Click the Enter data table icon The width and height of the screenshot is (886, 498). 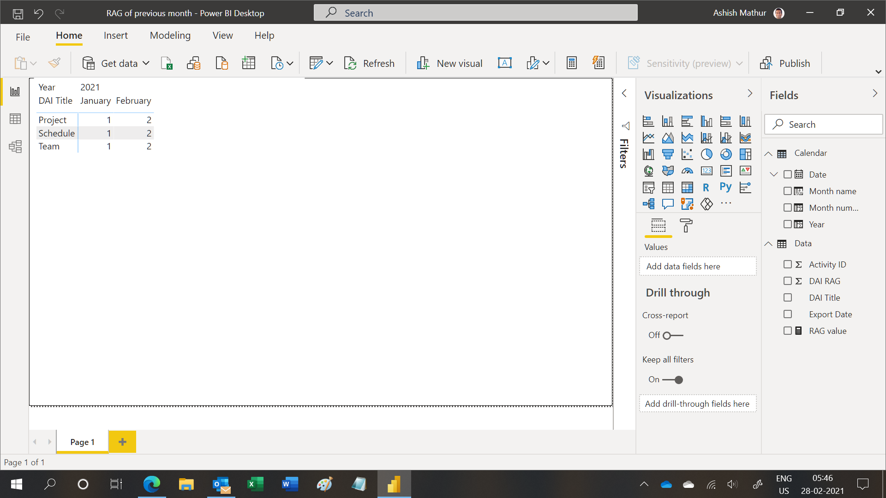[x=249, y=63]
